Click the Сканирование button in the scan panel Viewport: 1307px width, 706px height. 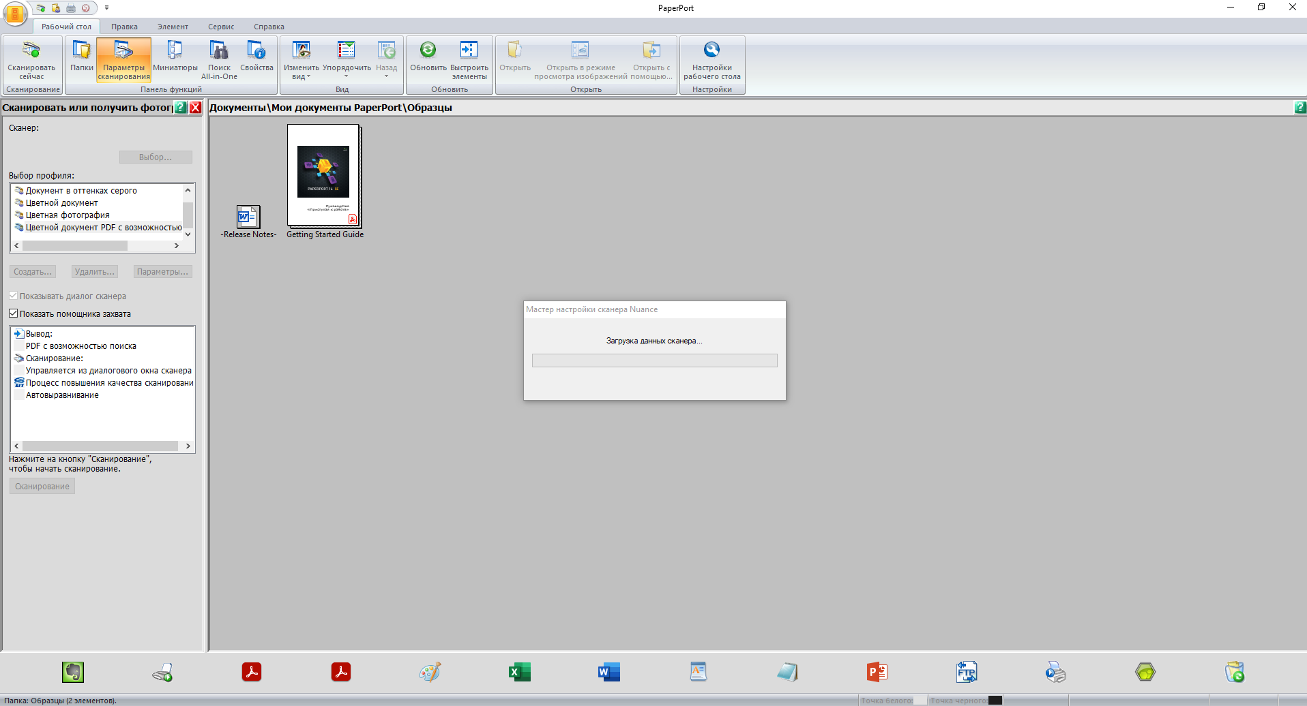tap(42, 486)
